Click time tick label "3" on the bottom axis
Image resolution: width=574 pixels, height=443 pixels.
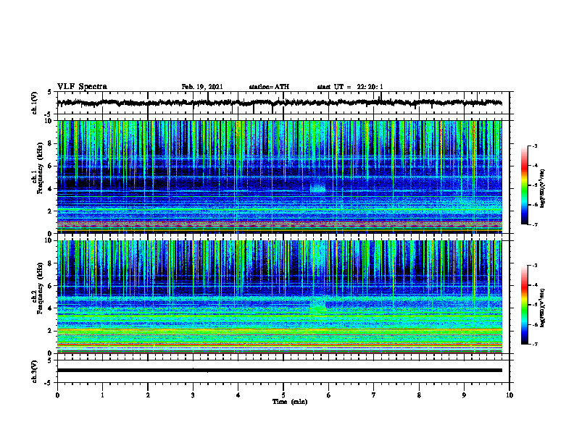pyautogui.click(x=193, y=395)
